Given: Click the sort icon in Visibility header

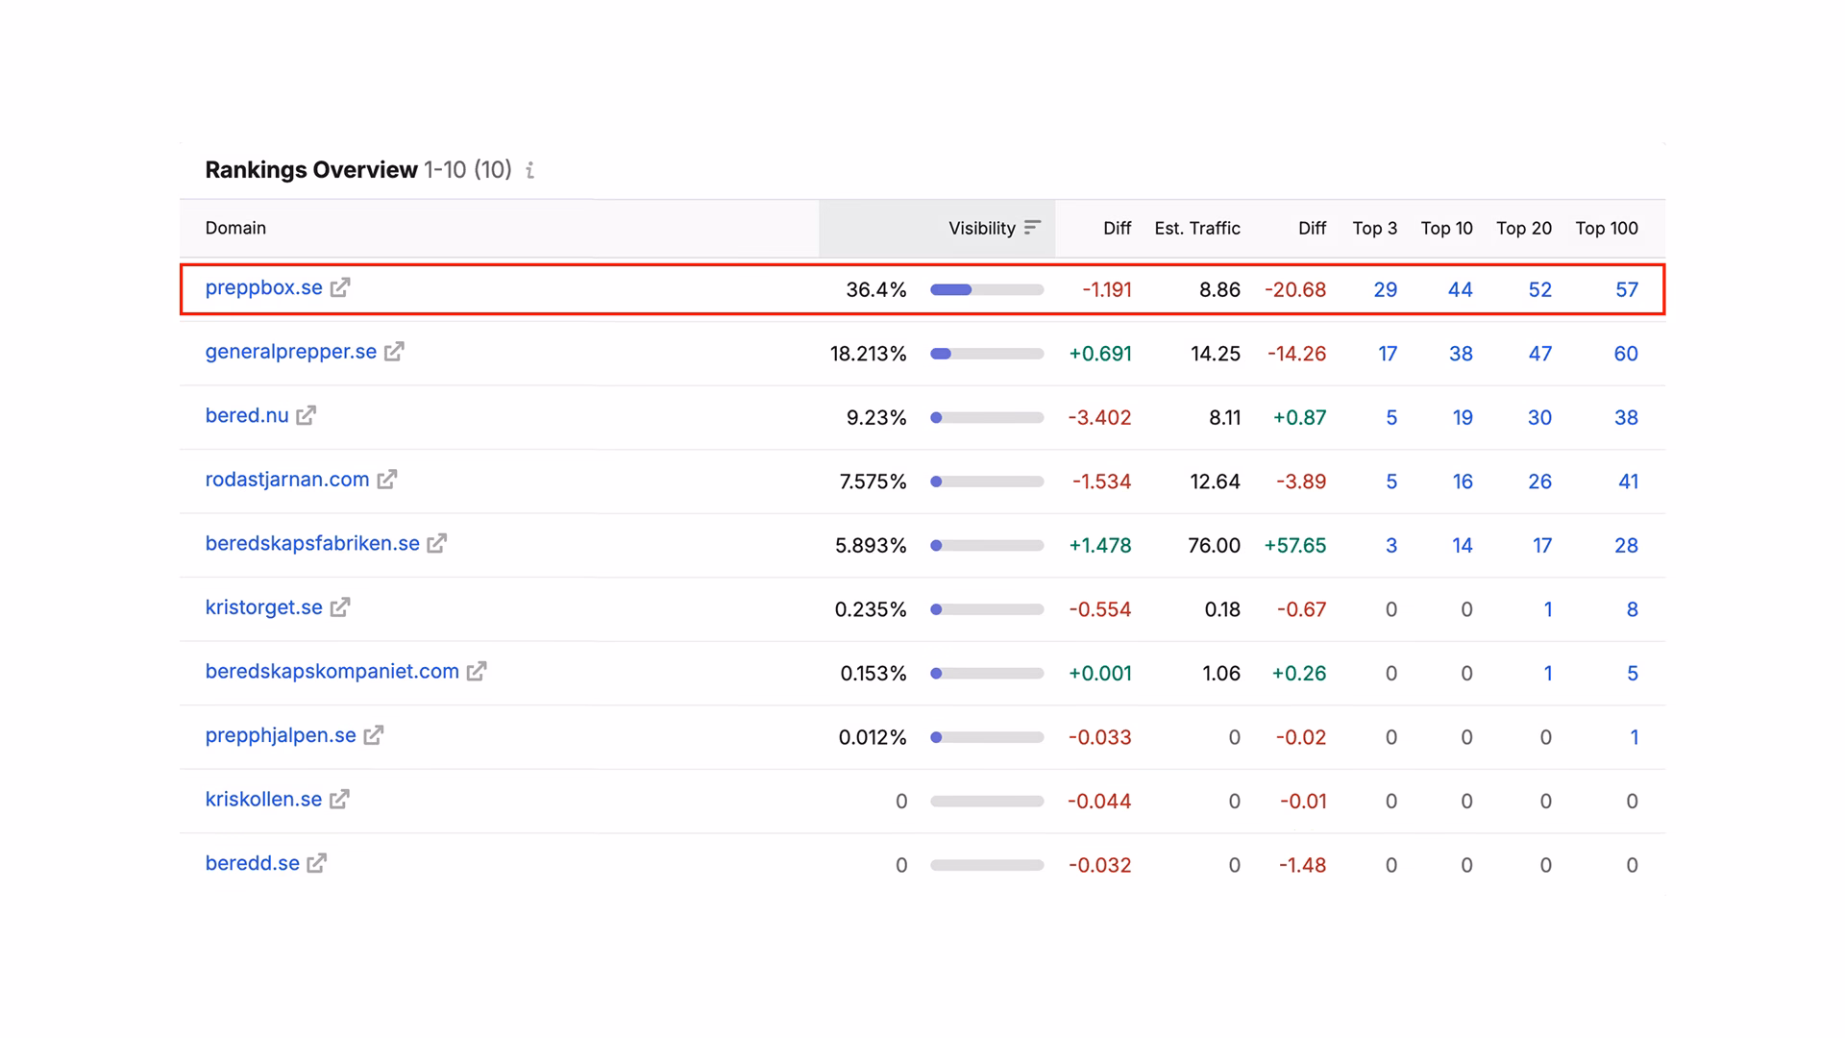Looking at the screenshot, I should 1032,228.
